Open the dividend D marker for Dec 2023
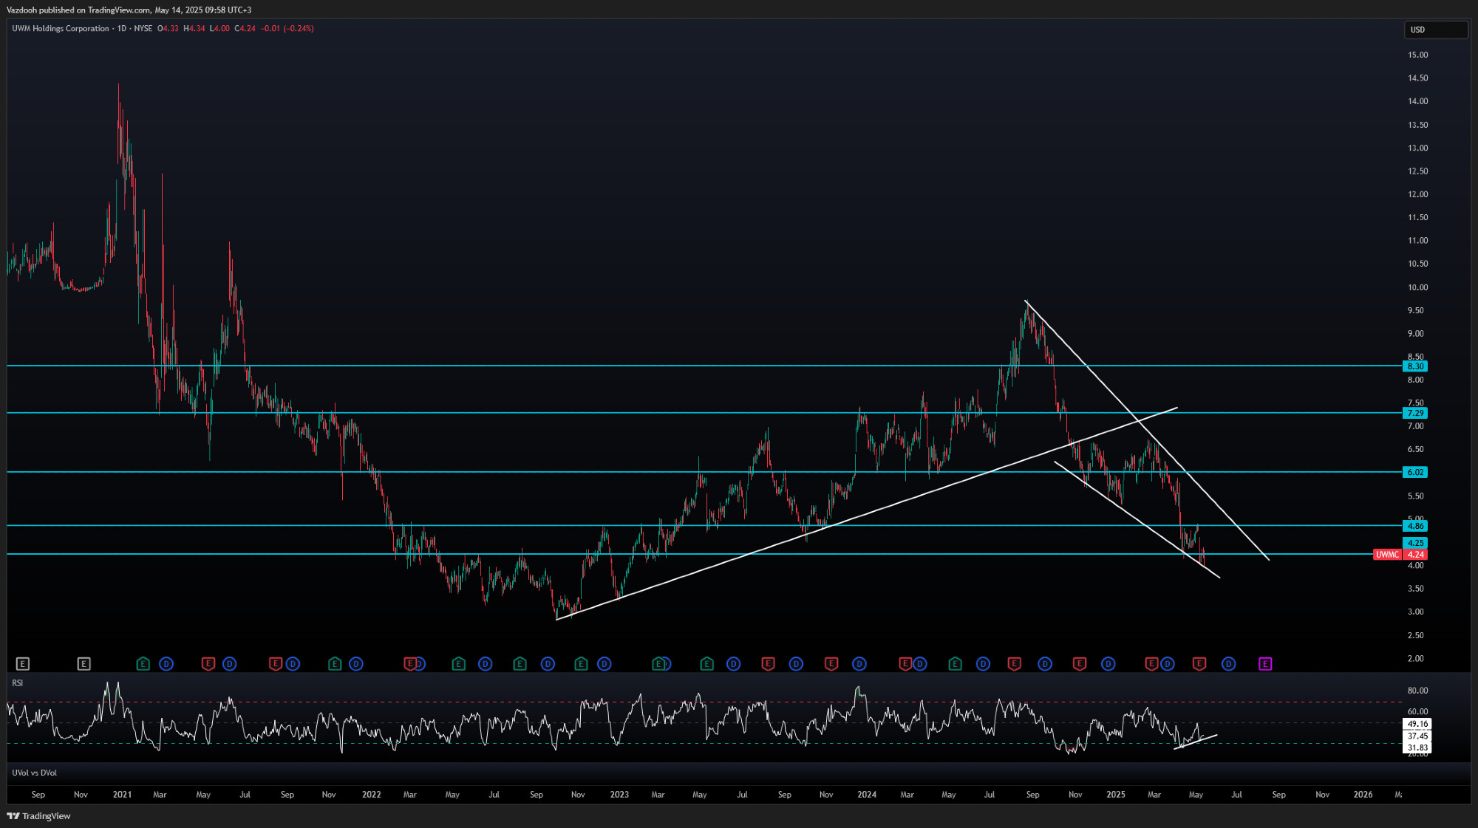The width and height of the screenshot is (1478, 828). pyautogui.click(x=859, y=664)
